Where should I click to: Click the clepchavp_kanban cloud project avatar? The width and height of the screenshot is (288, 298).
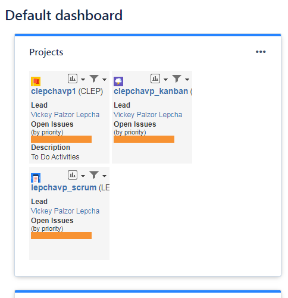coord(118,81)
